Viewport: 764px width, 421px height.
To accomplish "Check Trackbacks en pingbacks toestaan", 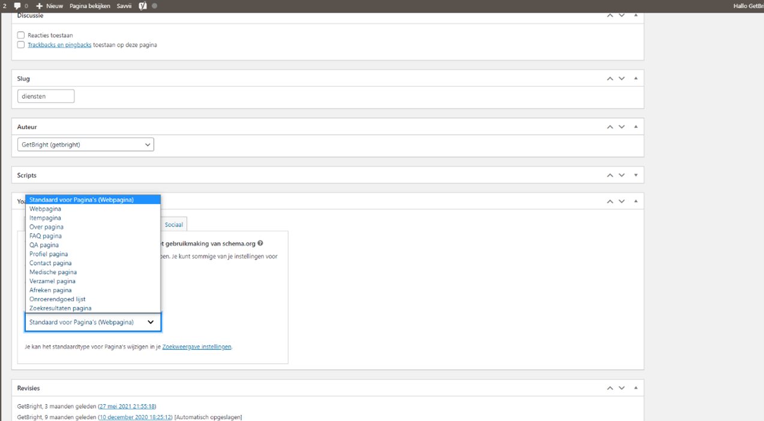I will point(20,44).
